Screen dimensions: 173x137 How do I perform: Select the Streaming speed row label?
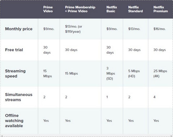(15, 73)
